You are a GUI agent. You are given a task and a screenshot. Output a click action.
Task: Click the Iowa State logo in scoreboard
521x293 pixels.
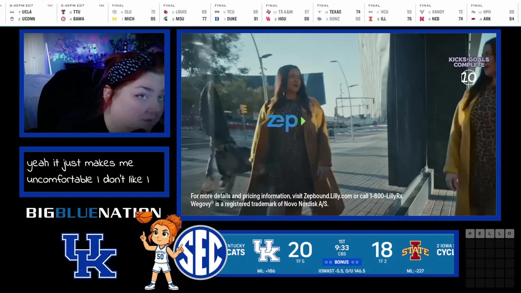pos(415,251)
